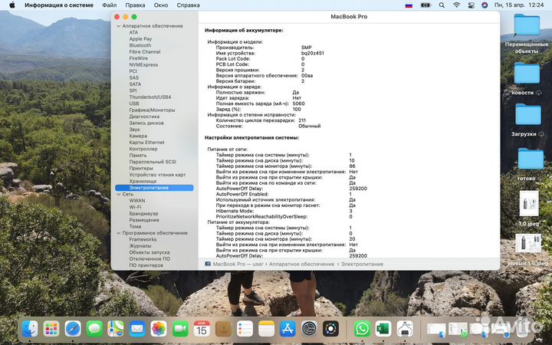Select Frameworks under Программное обеспечение
The image size is (552, 345).
143,239
